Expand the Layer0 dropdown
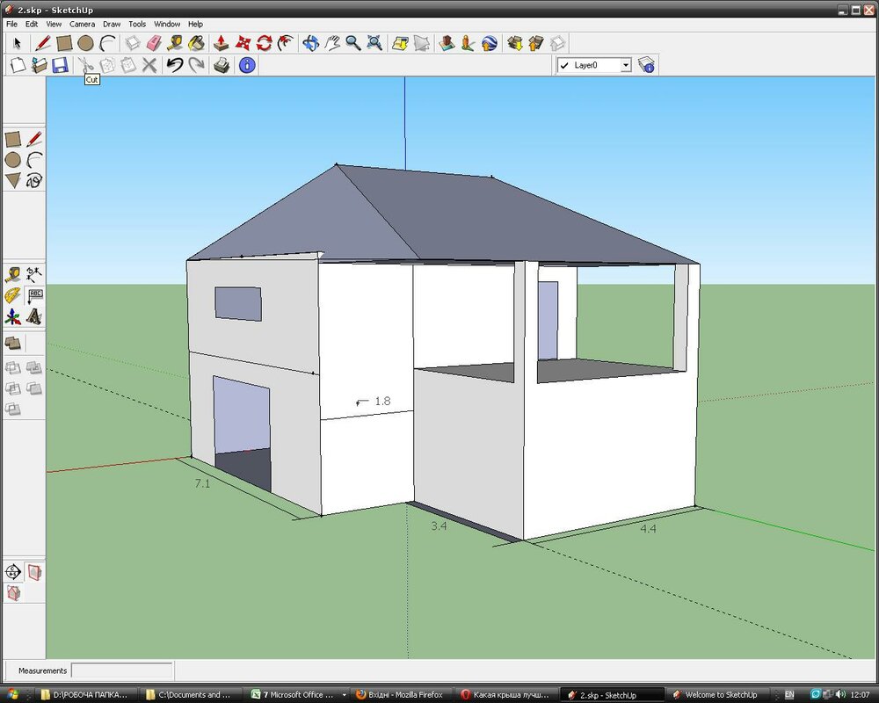 click(x=625, y=65)
